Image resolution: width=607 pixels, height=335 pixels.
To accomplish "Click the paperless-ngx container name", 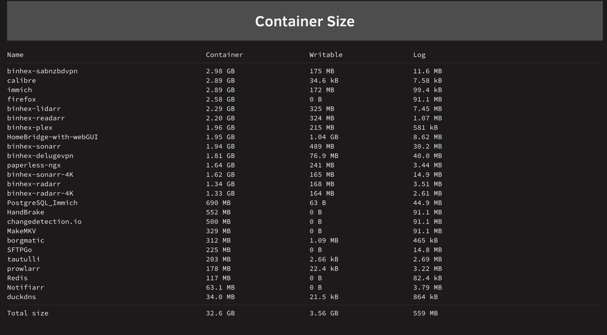I will 33,165.
